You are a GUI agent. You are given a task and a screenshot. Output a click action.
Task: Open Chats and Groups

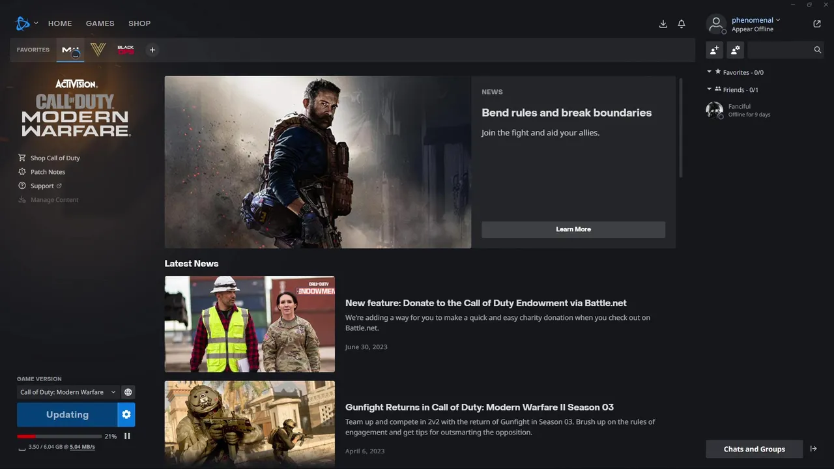point(754,449)
